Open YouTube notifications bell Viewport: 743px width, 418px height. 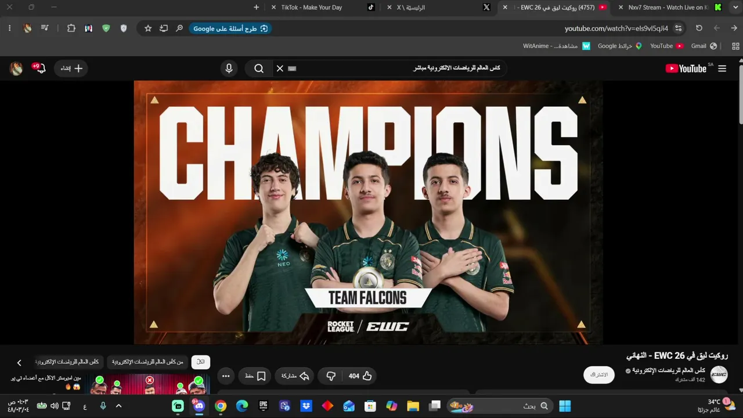tap(41, 69)
